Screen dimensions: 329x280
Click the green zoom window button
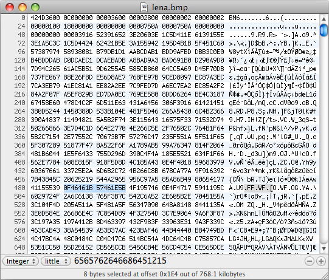click(35, 7)
